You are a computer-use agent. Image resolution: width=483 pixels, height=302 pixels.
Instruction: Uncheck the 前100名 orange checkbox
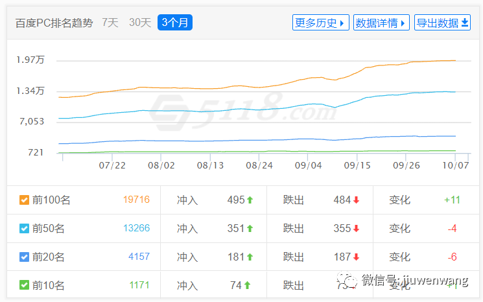[24, 200]
